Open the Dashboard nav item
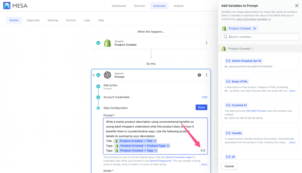Screen dimensions: 302x173 (119, 6)
